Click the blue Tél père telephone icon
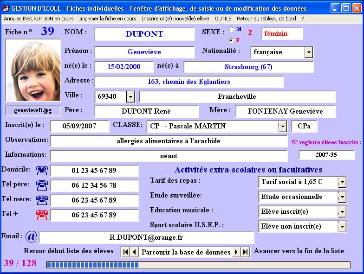Image resolution: width=364 pixels, height=274 pixels. coord(42,185)
